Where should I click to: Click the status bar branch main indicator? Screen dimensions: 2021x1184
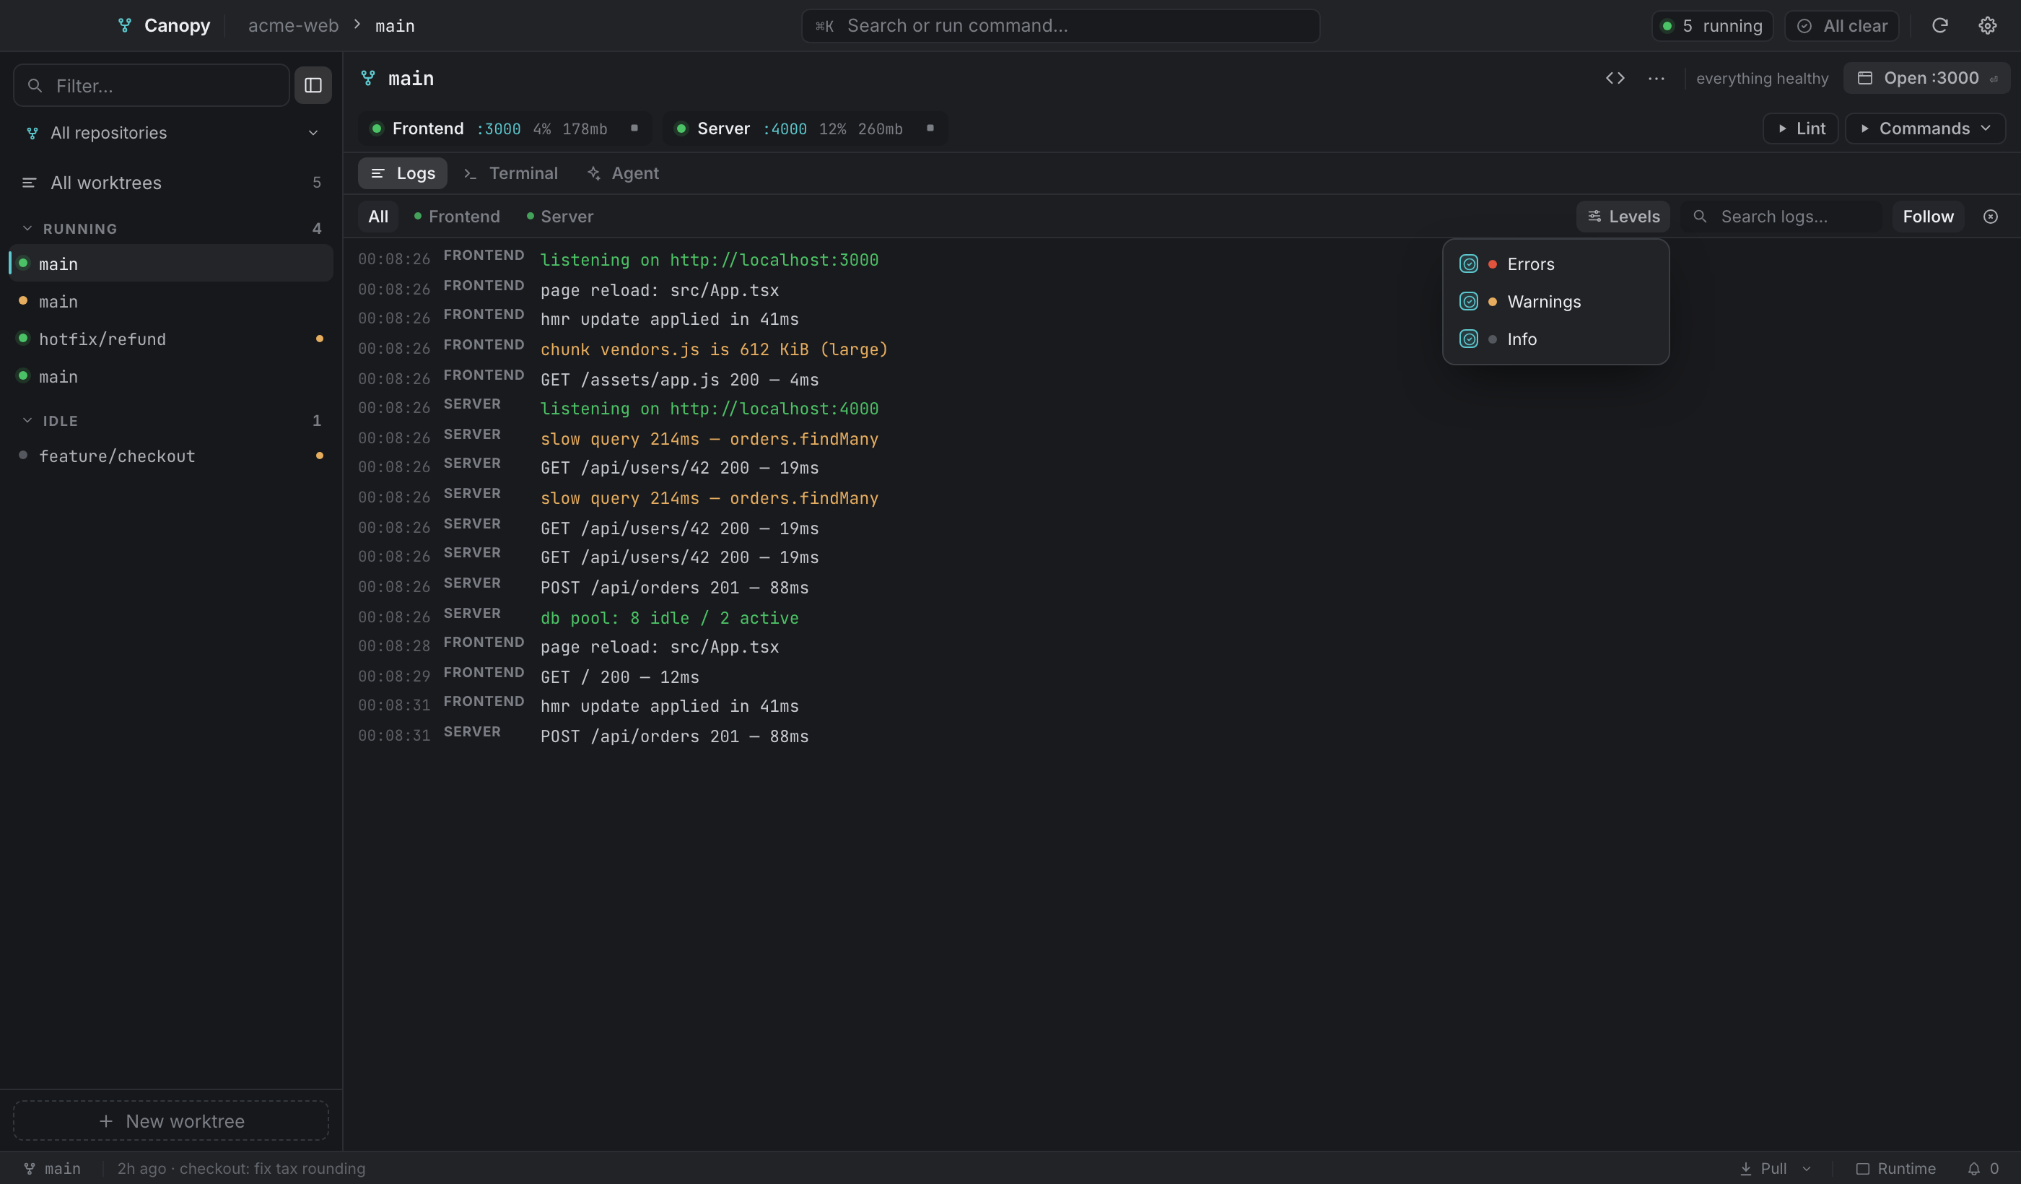[x=53, y=1169]
